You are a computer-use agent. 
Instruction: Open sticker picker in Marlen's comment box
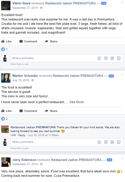click(119, 142)
